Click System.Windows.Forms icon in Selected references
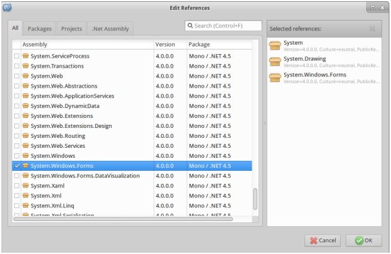391x254 pixels. (275, 78)
